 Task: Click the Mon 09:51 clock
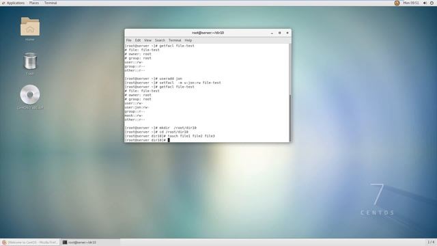(x=411, y=3)
